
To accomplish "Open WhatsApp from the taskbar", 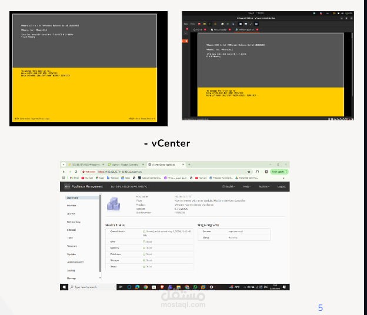I will [x=195, y=287].
